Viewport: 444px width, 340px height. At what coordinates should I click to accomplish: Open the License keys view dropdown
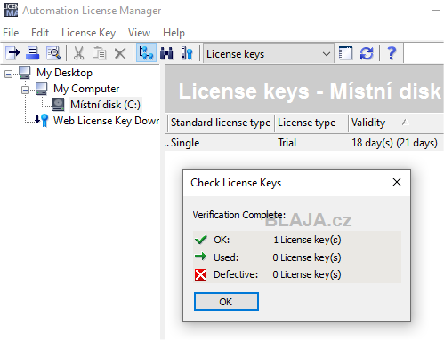pos(269,54)
